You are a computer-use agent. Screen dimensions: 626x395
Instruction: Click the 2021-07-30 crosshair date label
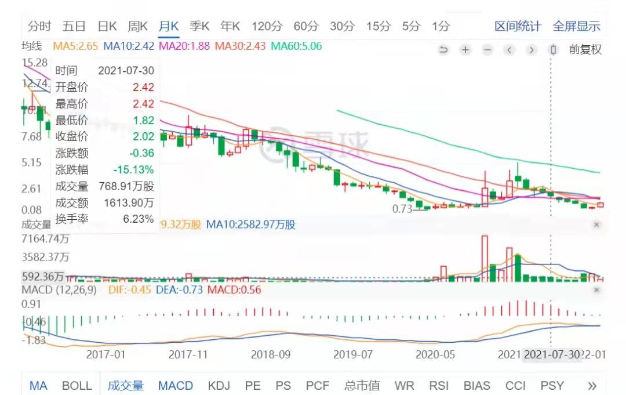tap(551, 354)
